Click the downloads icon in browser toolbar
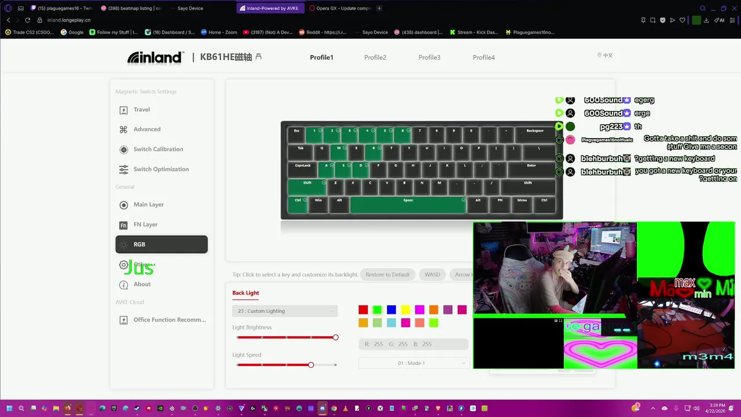 706,20
